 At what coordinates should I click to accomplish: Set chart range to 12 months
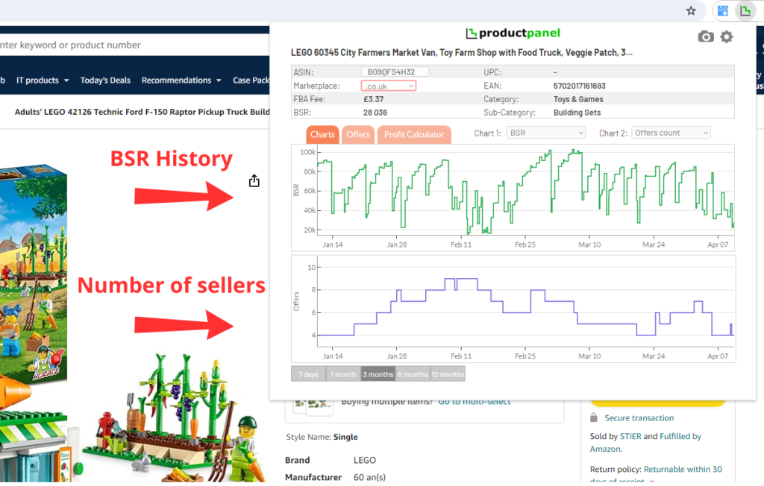(448, 374)
